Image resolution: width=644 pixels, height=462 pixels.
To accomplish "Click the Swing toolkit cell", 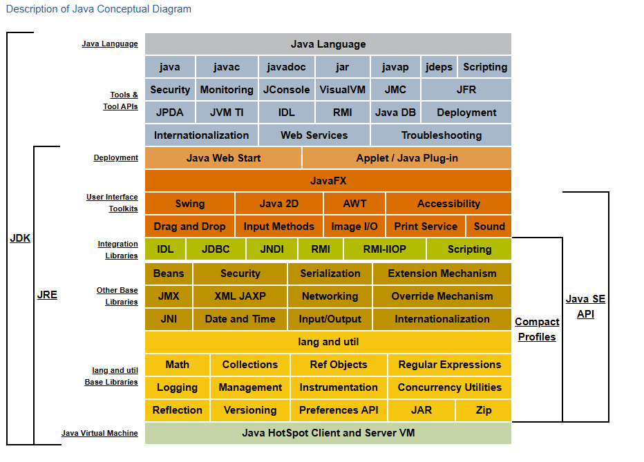I will point(189,204).
